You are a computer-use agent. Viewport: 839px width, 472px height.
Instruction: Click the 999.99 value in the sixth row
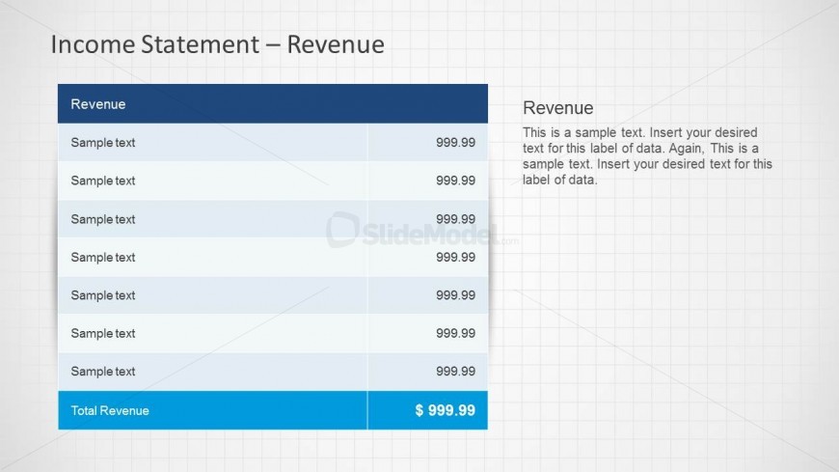pyautogui.click(x=455, y=334)
